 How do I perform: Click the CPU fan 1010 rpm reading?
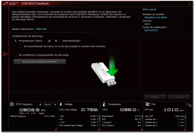coord(174,110)
